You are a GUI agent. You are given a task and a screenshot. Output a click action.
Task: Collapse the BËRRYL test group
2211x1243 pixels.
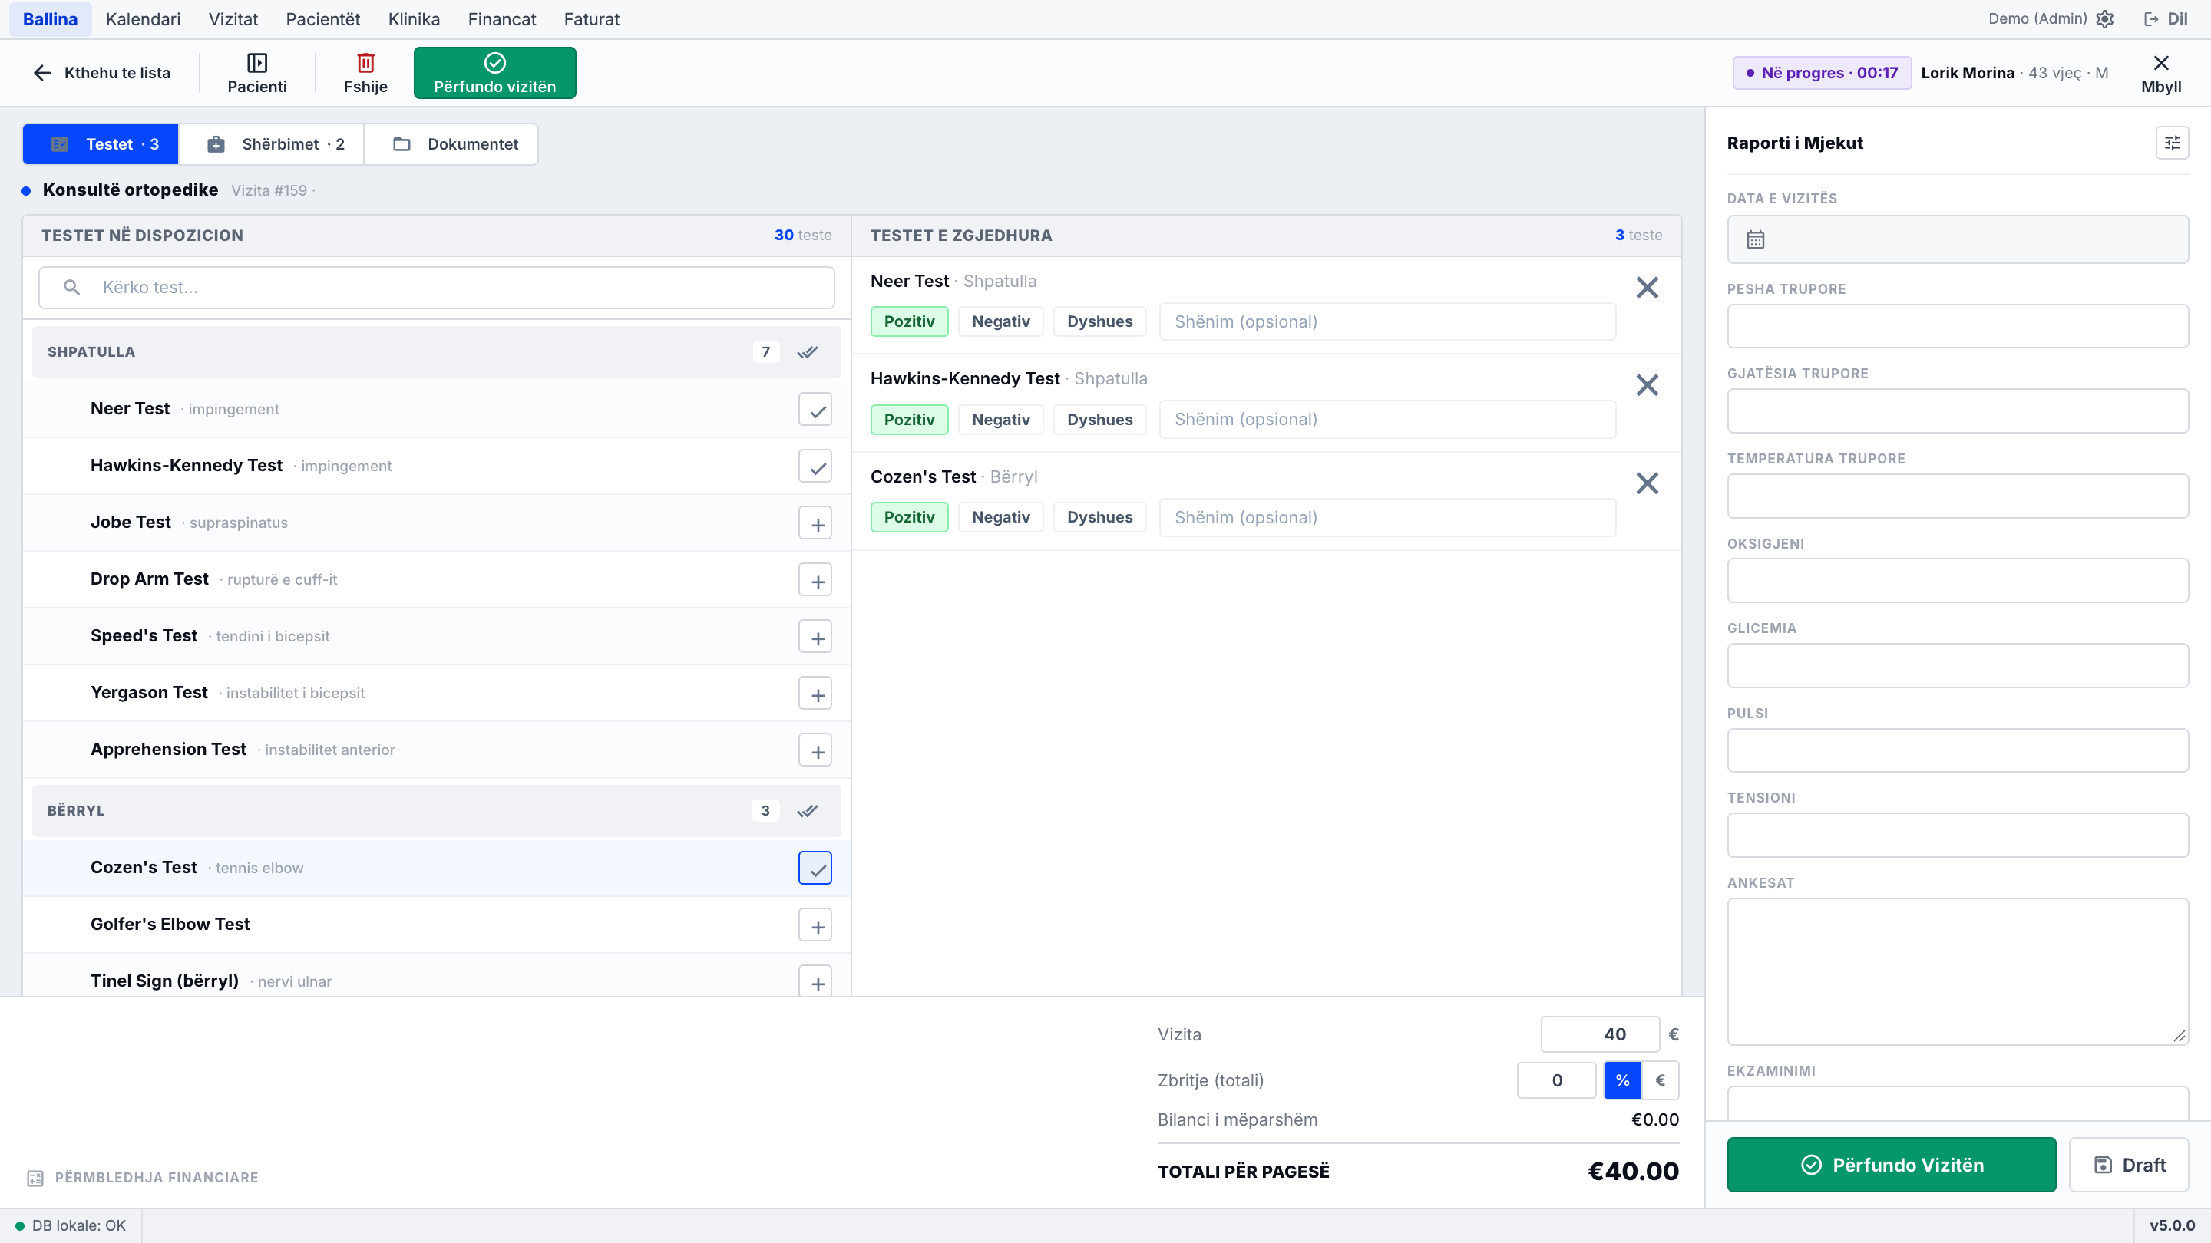pos(436,811)
